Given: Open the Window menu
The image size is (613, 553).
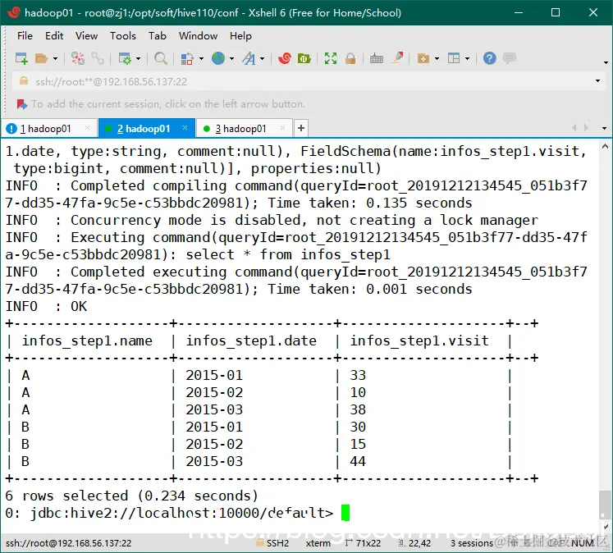Looking at the screenshot, I should pyautogui.click(x=198, y=36).
